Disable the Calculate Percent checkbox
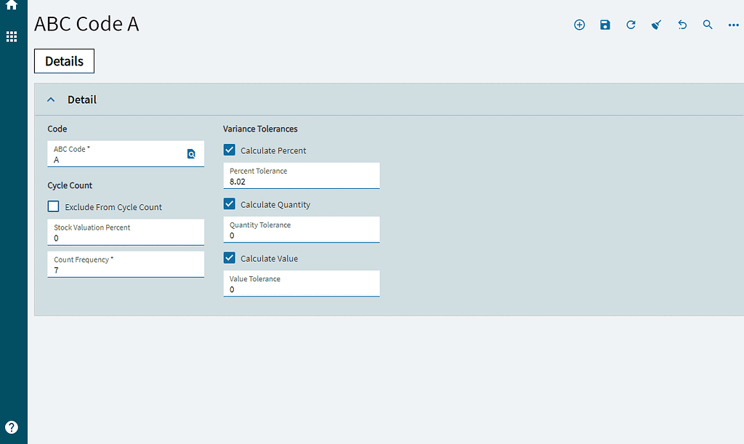The height and width of the screenshot is (444, 744). (x=229, y=150)
